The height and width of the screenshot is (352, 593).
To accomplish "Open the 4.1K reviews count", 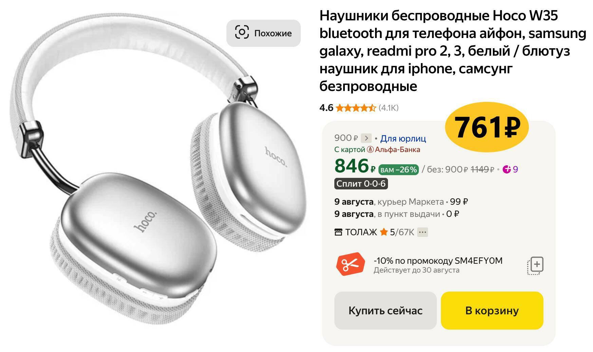I will click(389, 108).
